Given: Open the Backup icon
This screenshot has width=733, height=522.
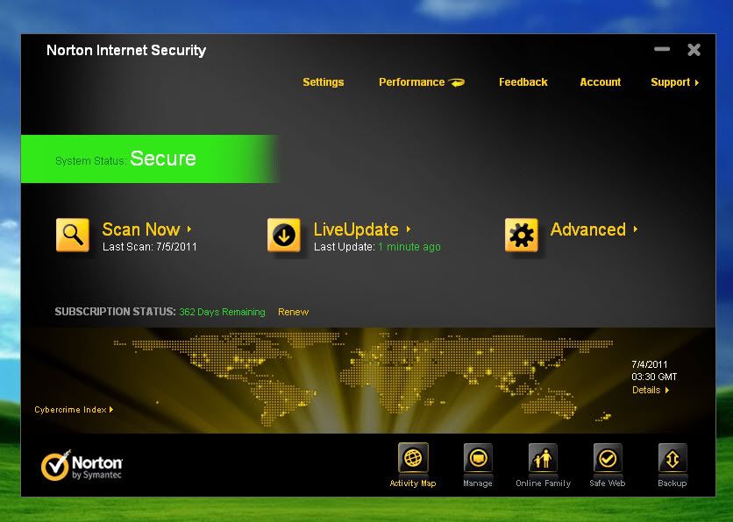Looking at the screenshot, I should pos(673,458).
